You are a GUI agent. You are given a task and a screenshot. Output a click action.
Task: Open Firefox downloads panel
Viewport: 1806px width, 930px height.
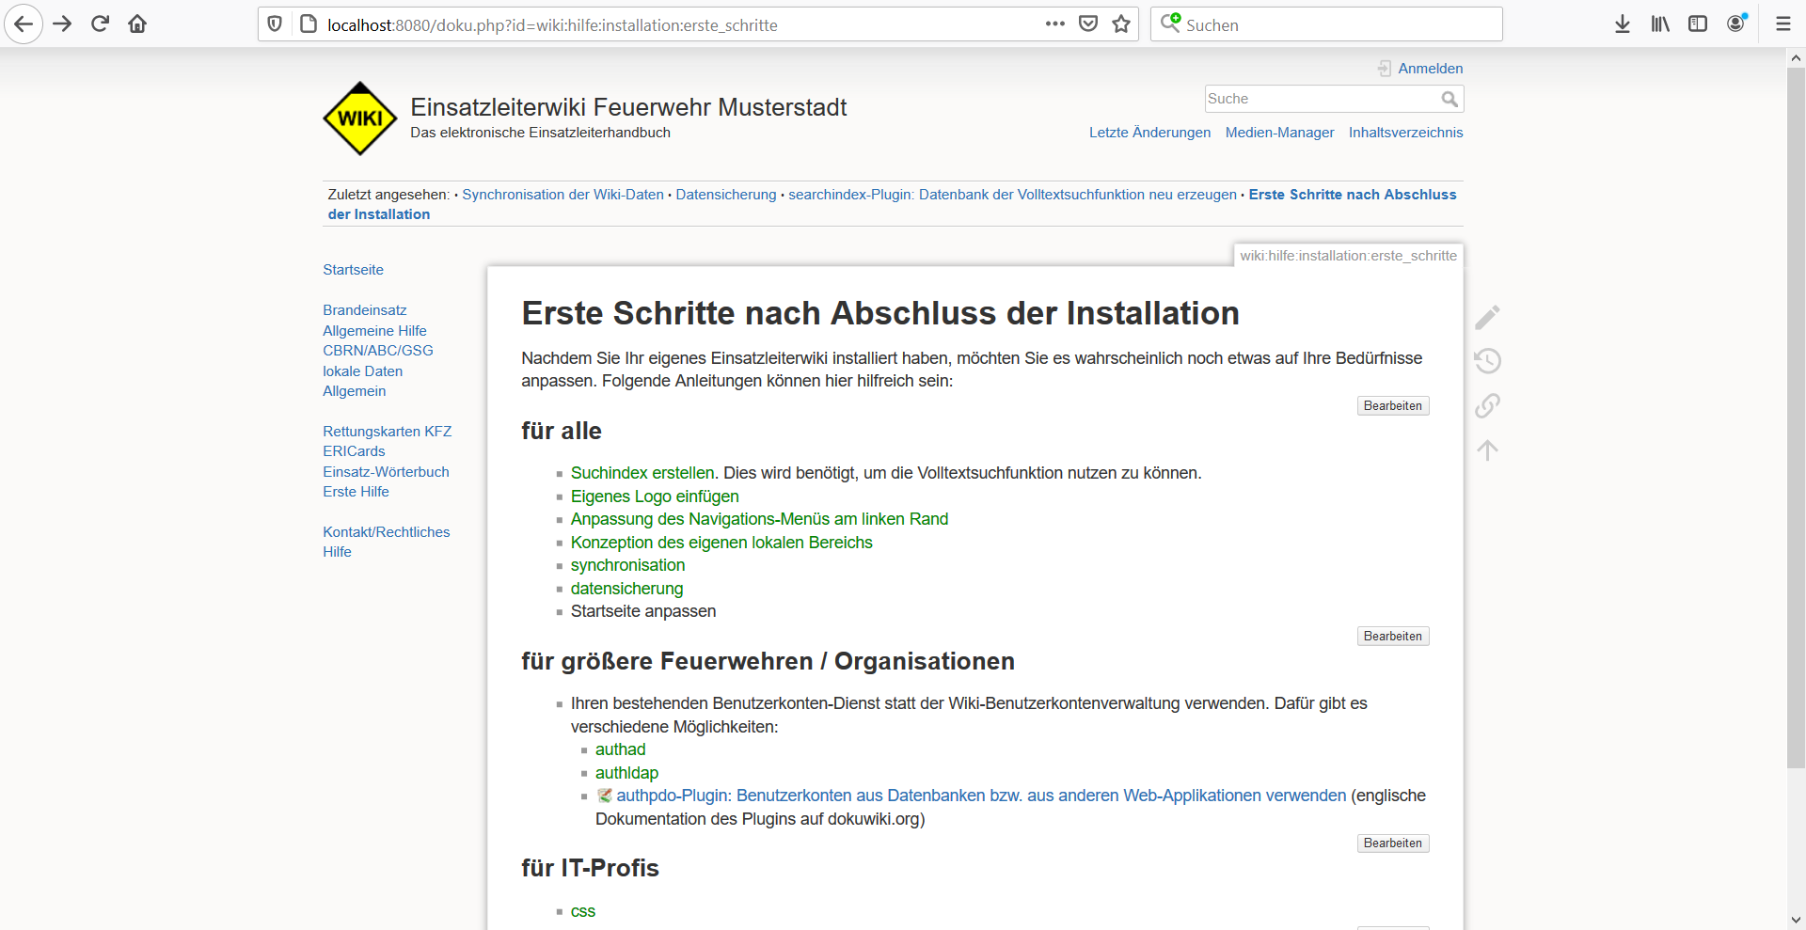pos(1622,24)
